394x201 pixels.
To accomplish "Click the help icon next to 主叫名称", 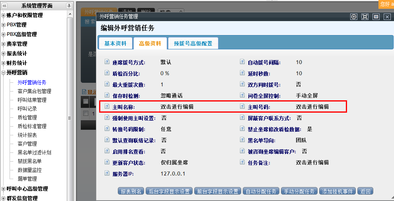I will (107, 107).
